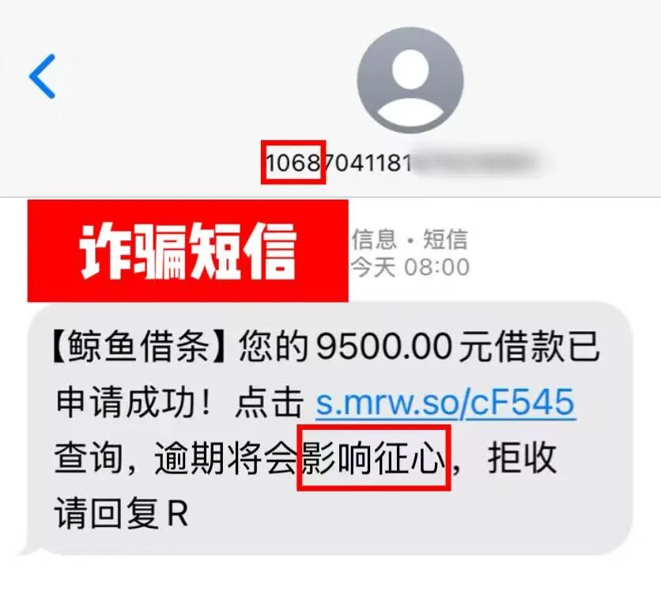The image size is (661, 596).
Task: Click the red-boxed 影响征心 text
Action: (374, 458)
